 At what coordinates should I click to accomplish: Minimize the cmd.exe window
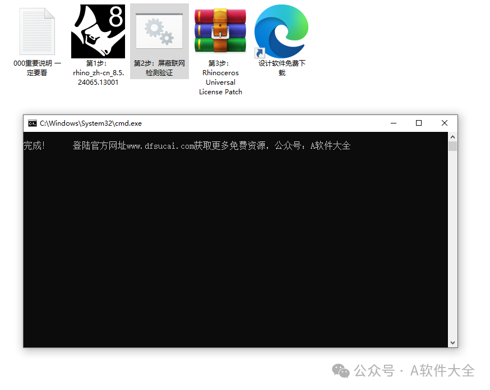[393, 123]
